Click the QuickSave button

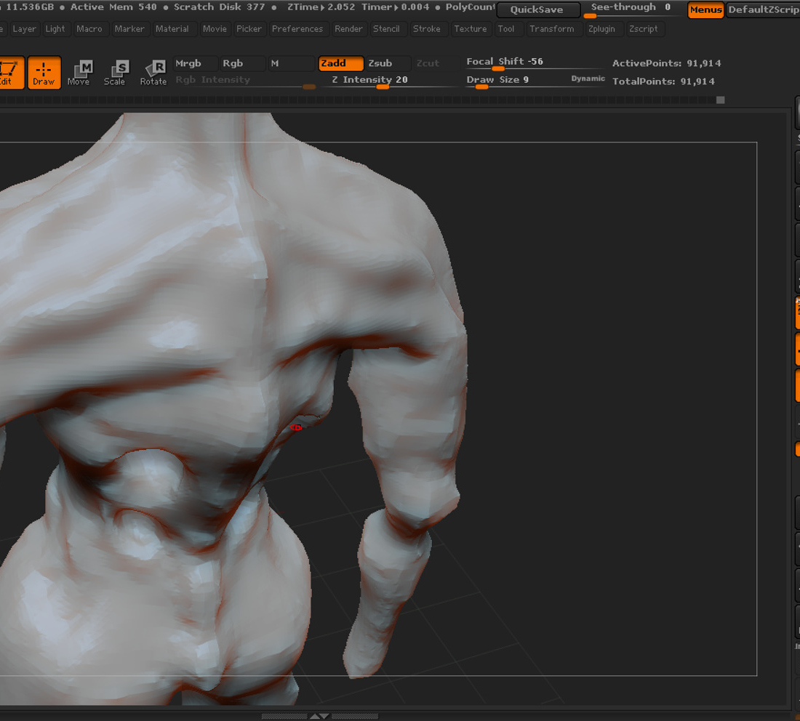[538, 9]
